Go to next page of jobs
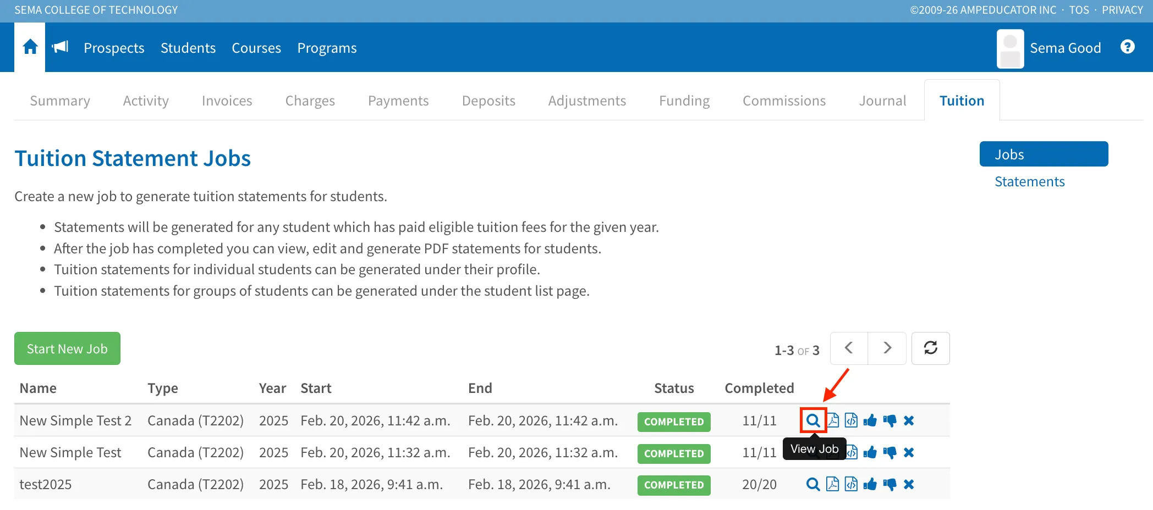The height and width of the screenshot is (510, 1153). pyautogui.click(x=887, y=348)
